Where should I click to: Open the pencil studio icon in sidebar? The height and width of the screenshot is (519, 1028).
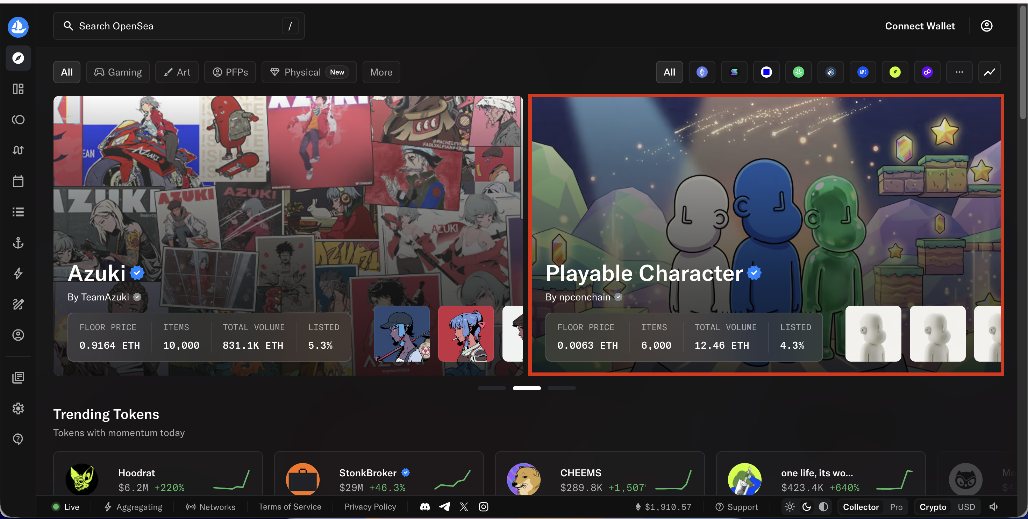(x=18, y=304)
